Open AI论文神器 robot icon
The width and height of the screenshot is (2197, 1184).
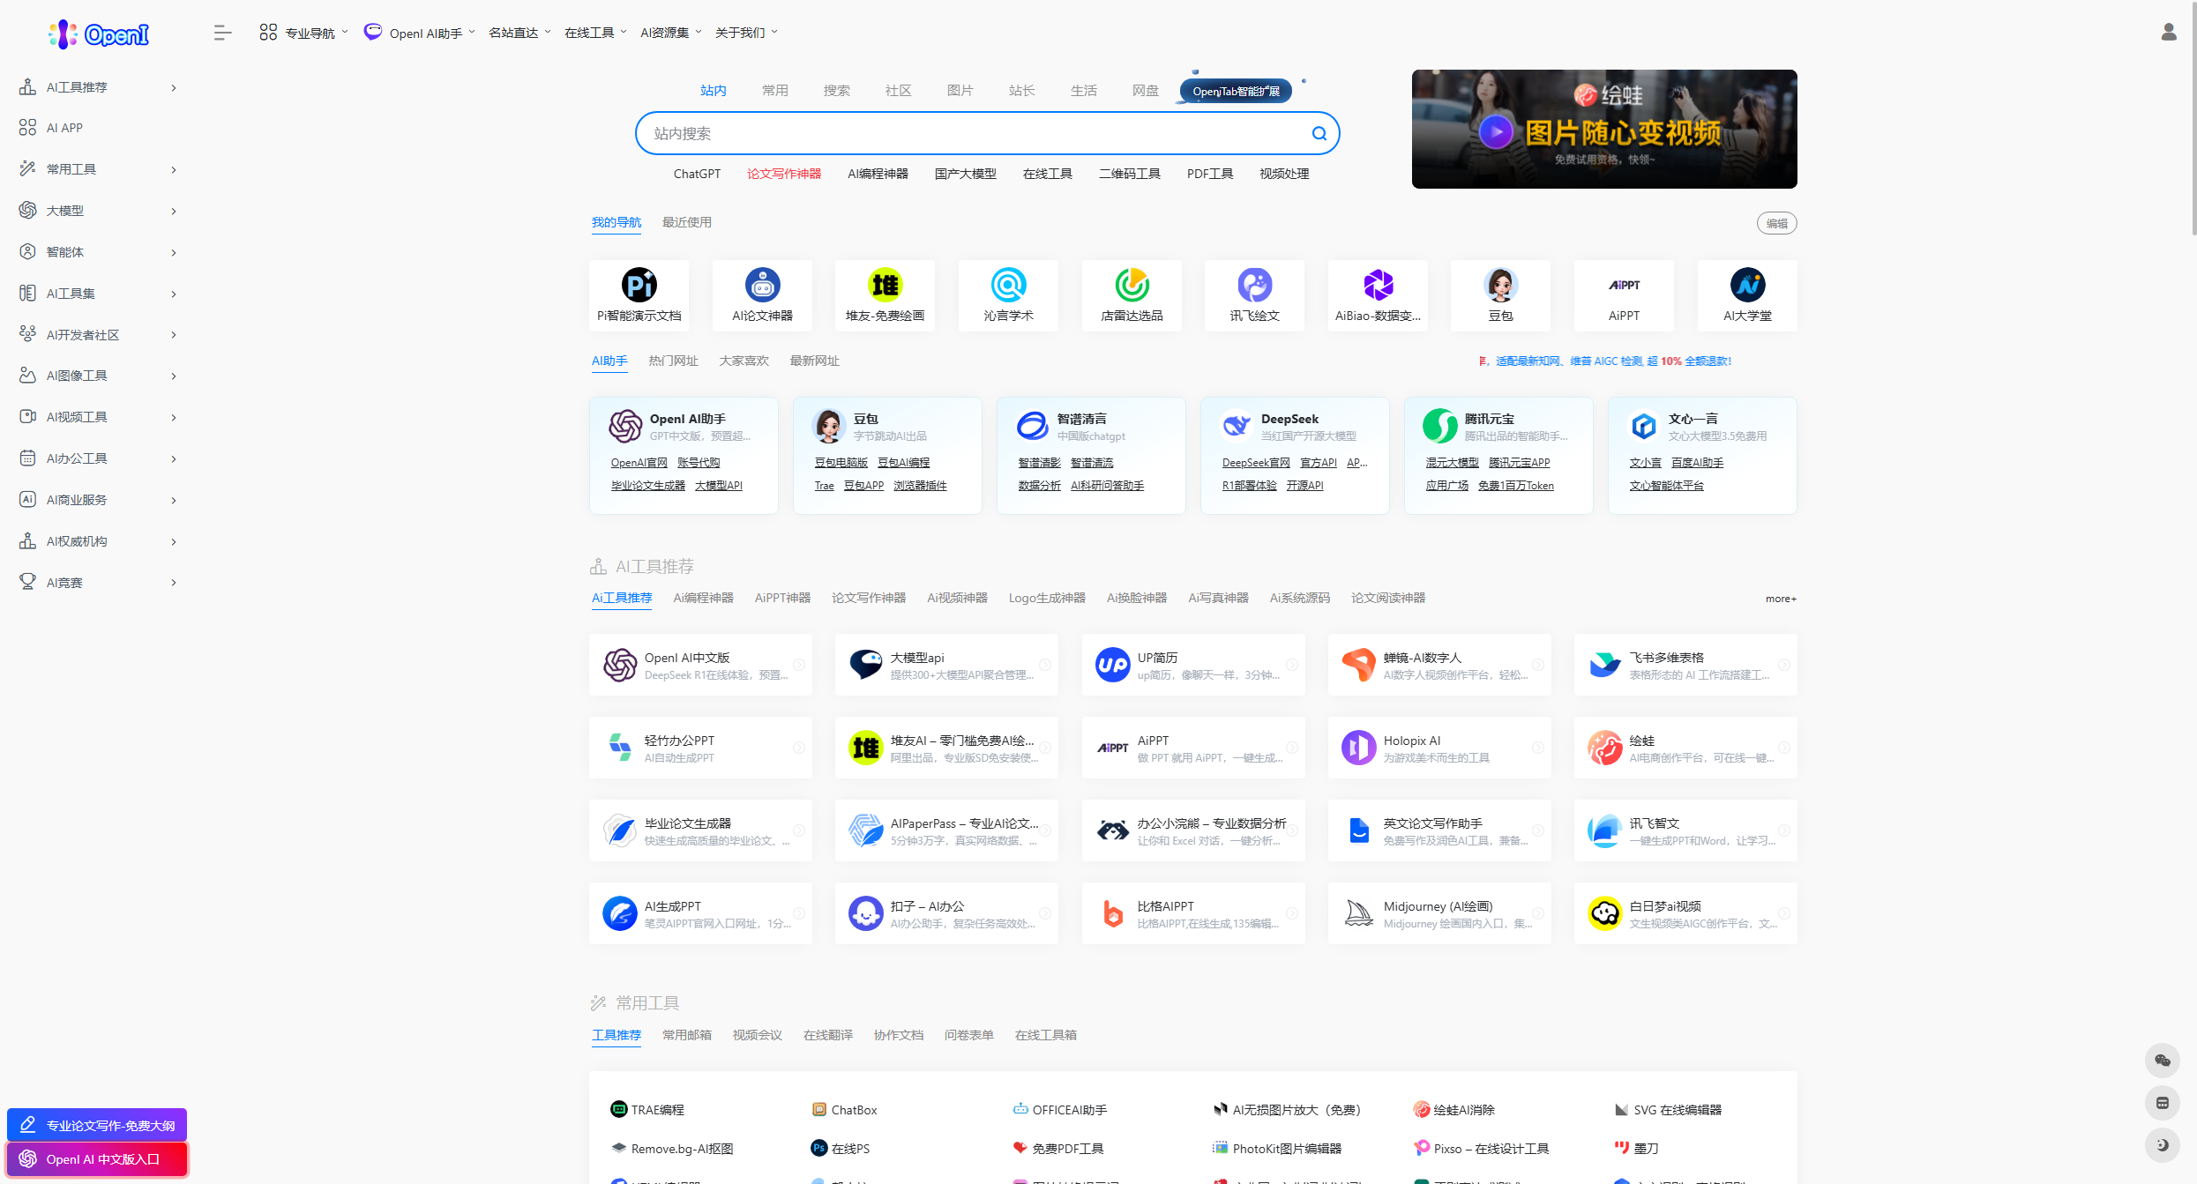(x=762, y=285)
